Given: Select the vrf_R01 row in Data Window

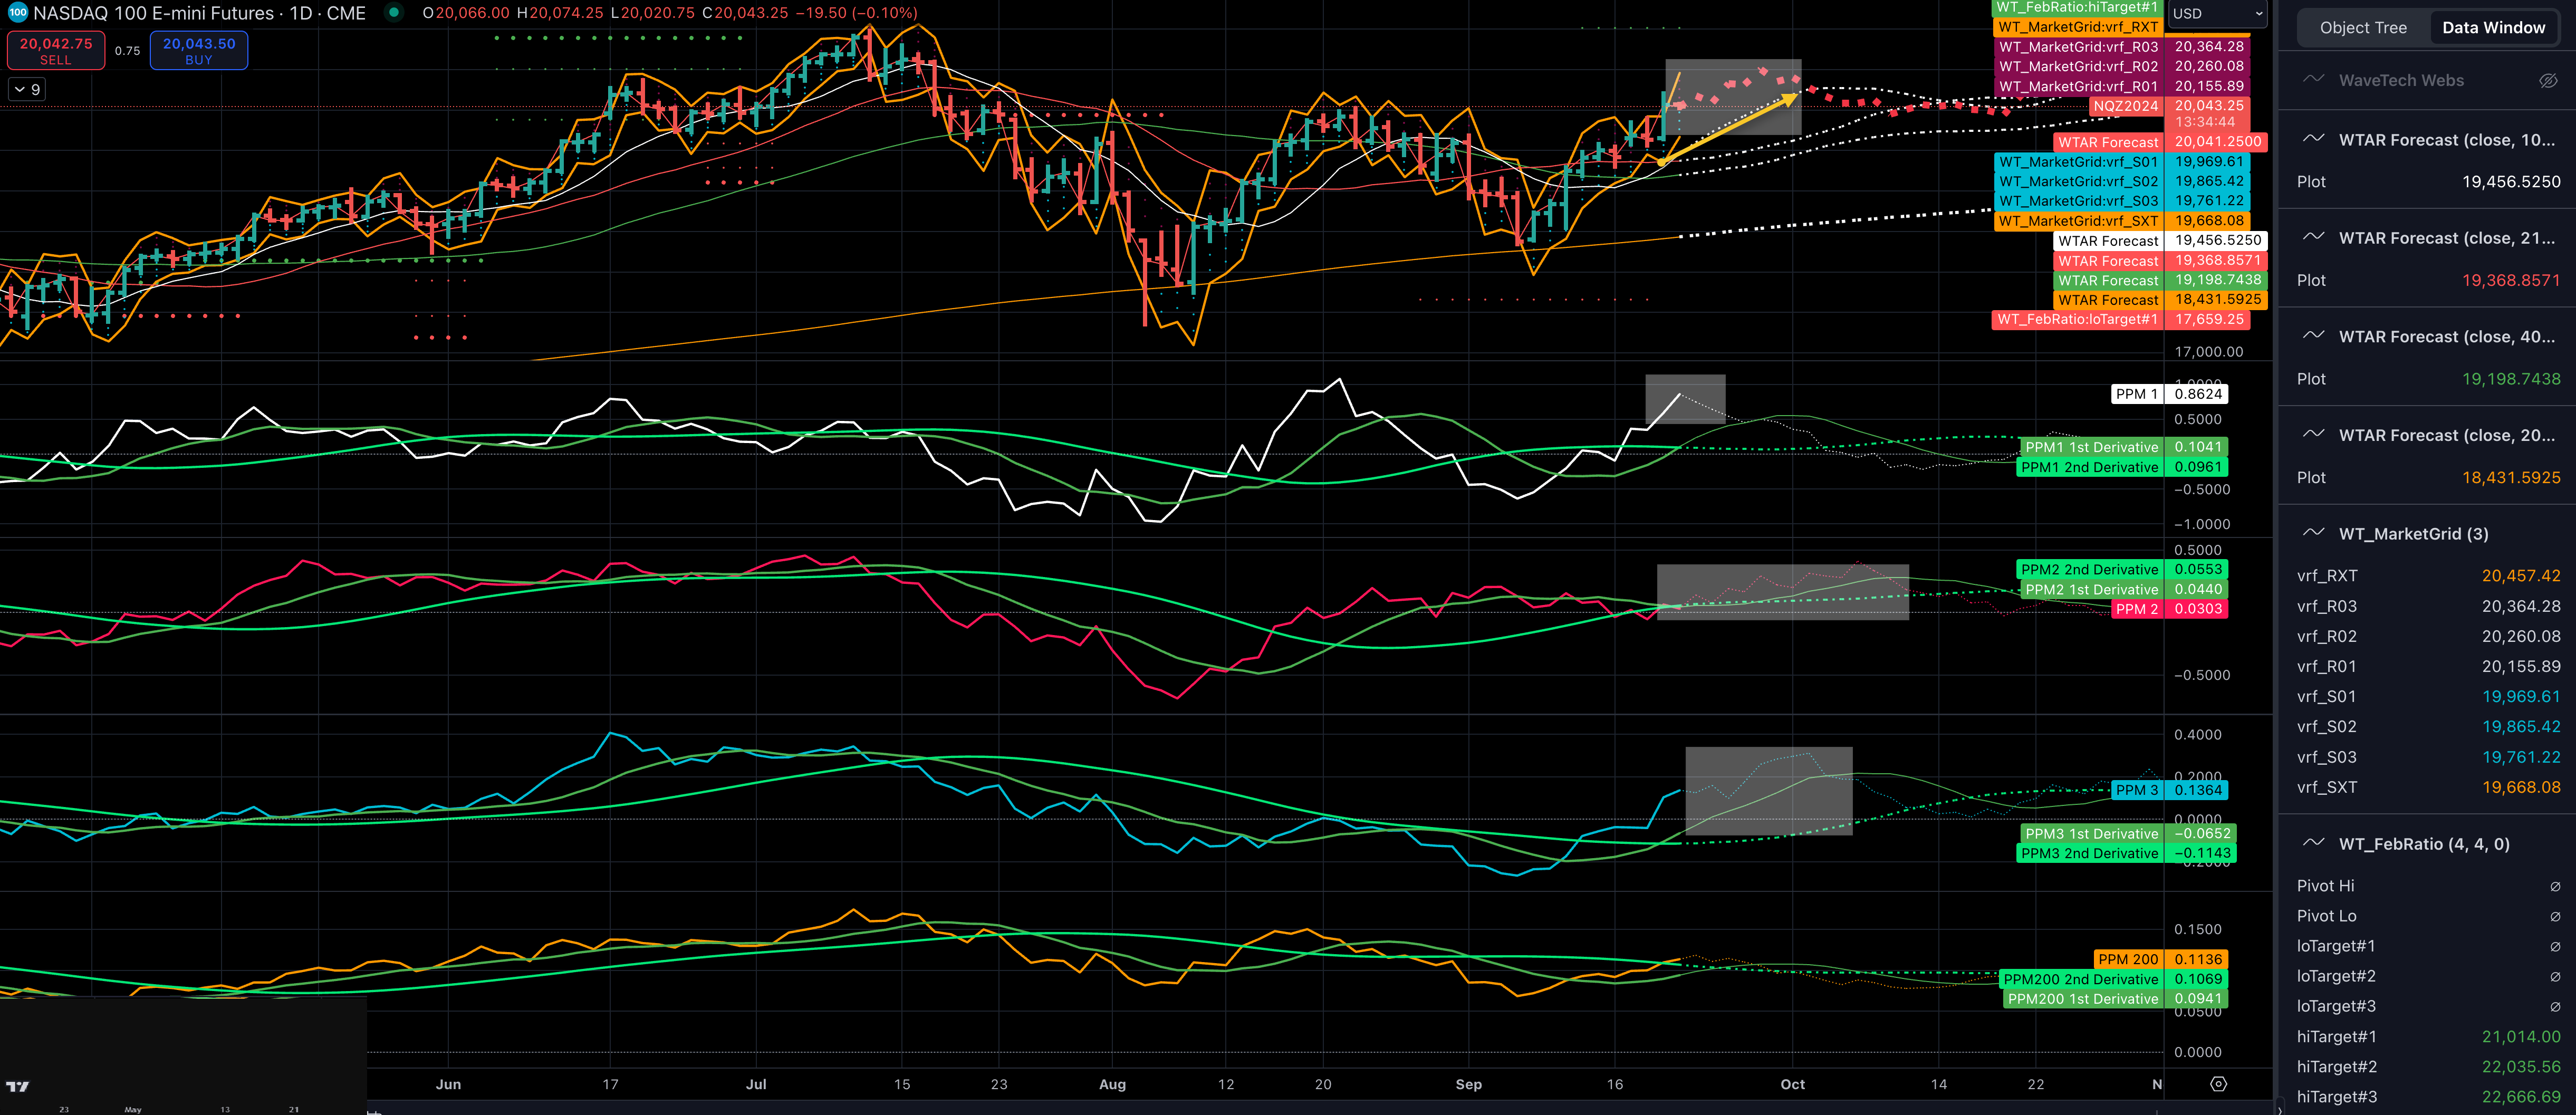Looking at the screenshot, I should [2428, 666].
